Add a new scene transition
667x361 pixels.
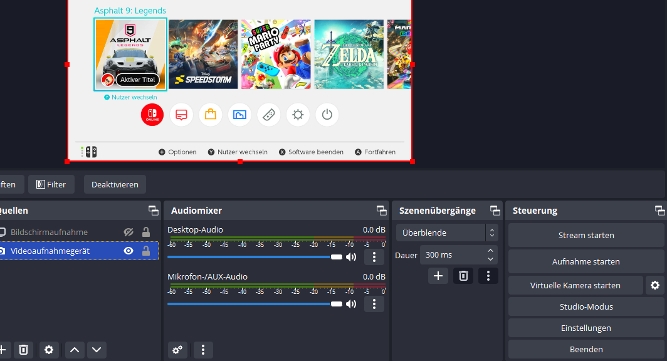[438, 276]
